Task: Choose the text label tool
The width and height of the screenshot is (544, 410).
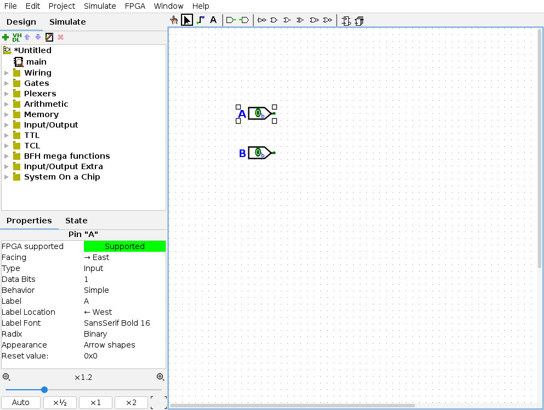Action: point(213,20)
